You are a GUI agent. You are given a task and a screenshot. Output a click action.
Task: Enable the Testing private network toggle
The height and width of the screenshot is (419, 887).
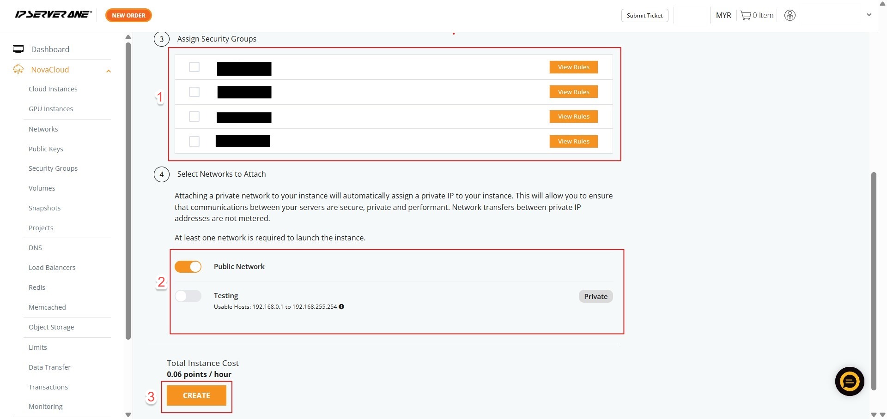coord(188,296)
